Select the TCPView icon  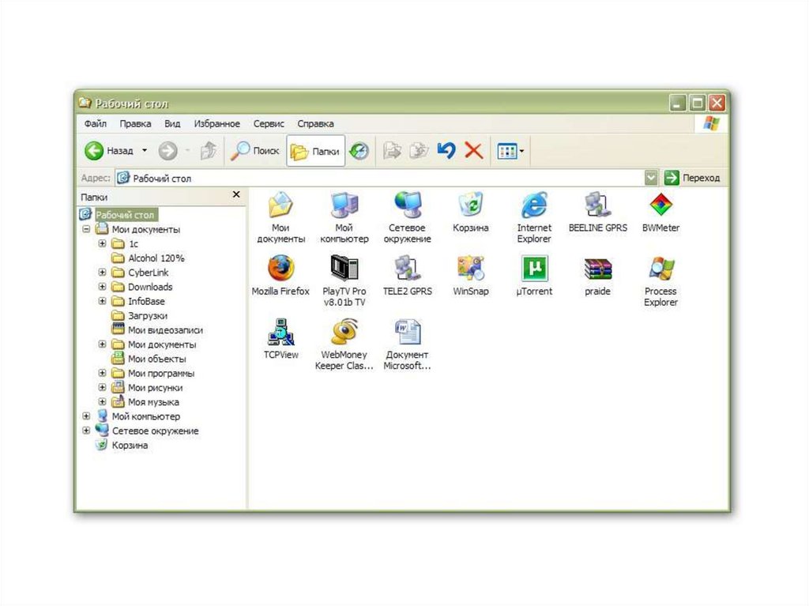280,331
